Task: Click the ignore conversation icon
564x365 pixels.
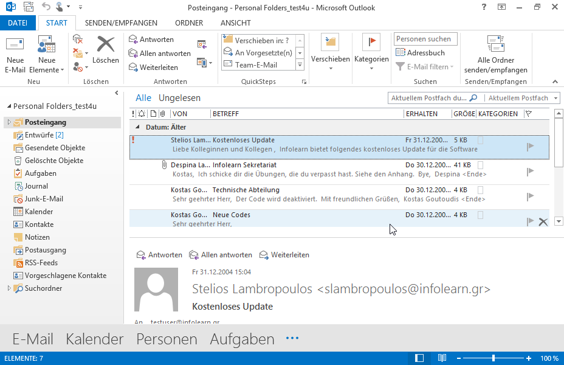Action: pos(78,39)
